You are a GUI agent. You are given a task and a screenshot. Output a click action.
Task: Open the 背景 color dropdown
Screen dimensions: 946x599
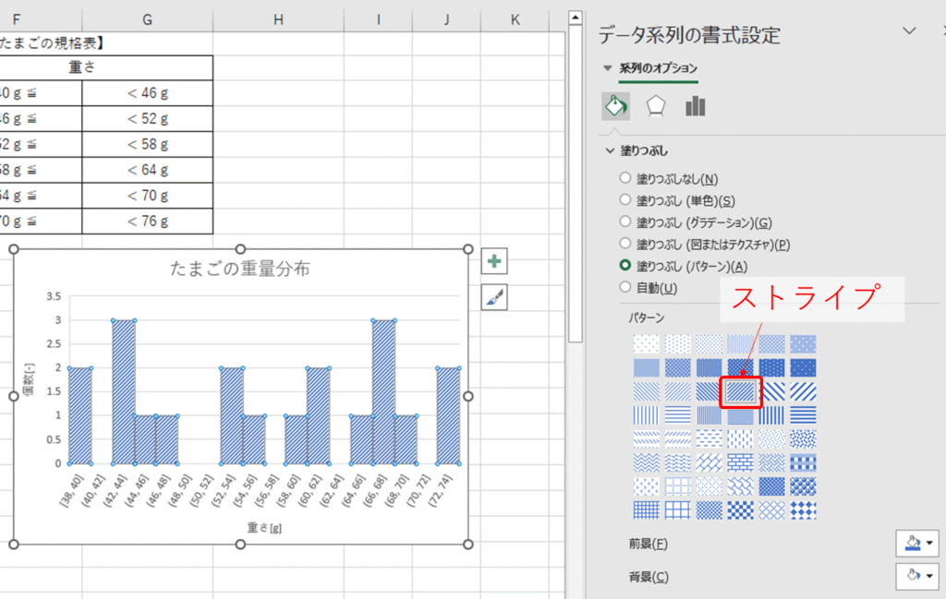[x=916, y=577]
